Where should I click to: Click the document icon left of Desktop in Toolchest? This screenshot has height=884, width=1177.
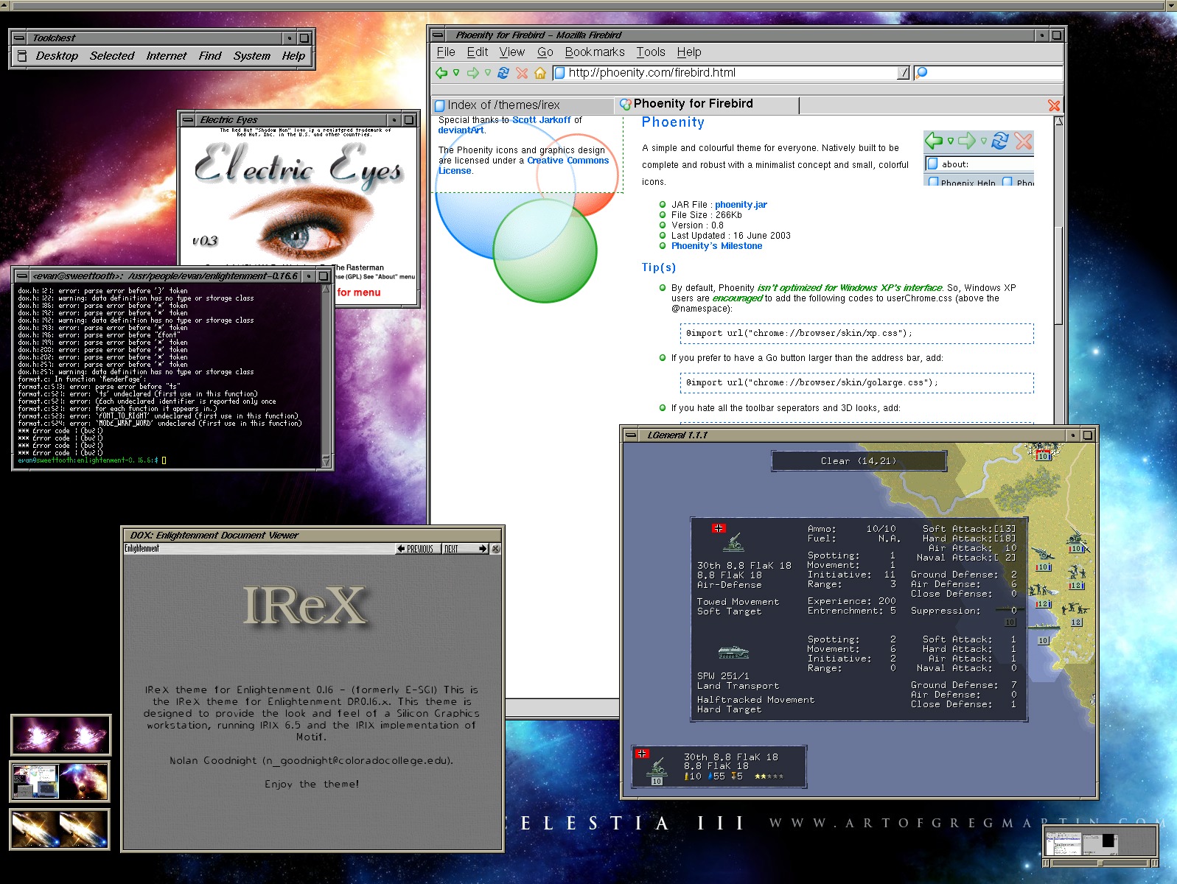point(22,55)
